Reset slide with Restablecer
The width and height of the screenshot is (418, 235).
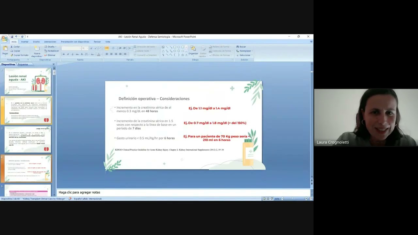tap(52, 51)
